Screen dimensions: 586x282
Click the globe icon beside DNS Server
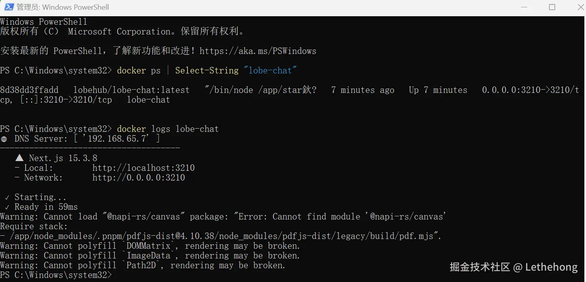click(x=4, y=139)
